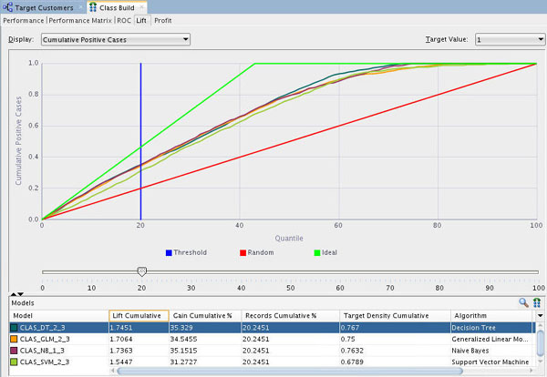The image size is (547, 377).
Task: Click the compare models icon in Models panel
Action: (537, 302)
